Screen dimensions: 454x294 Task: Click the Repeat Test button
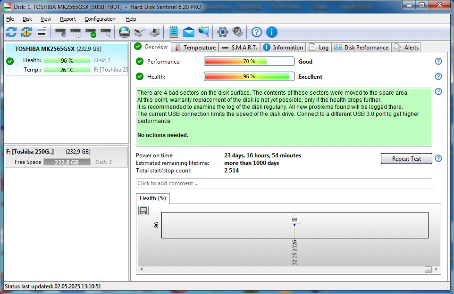click(x=406, y=158)
